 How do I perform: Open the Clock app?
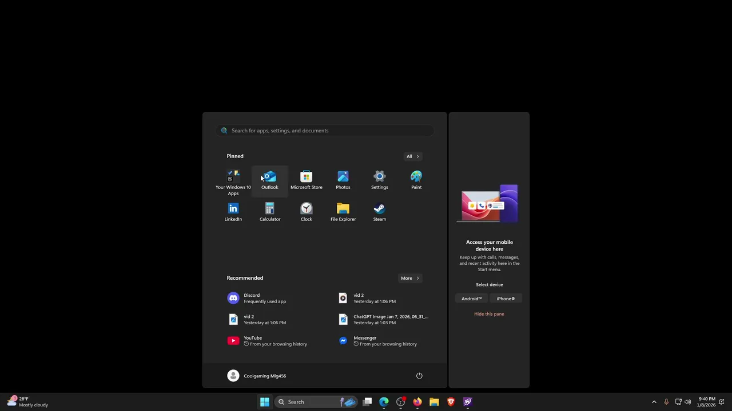pos(306,212)
